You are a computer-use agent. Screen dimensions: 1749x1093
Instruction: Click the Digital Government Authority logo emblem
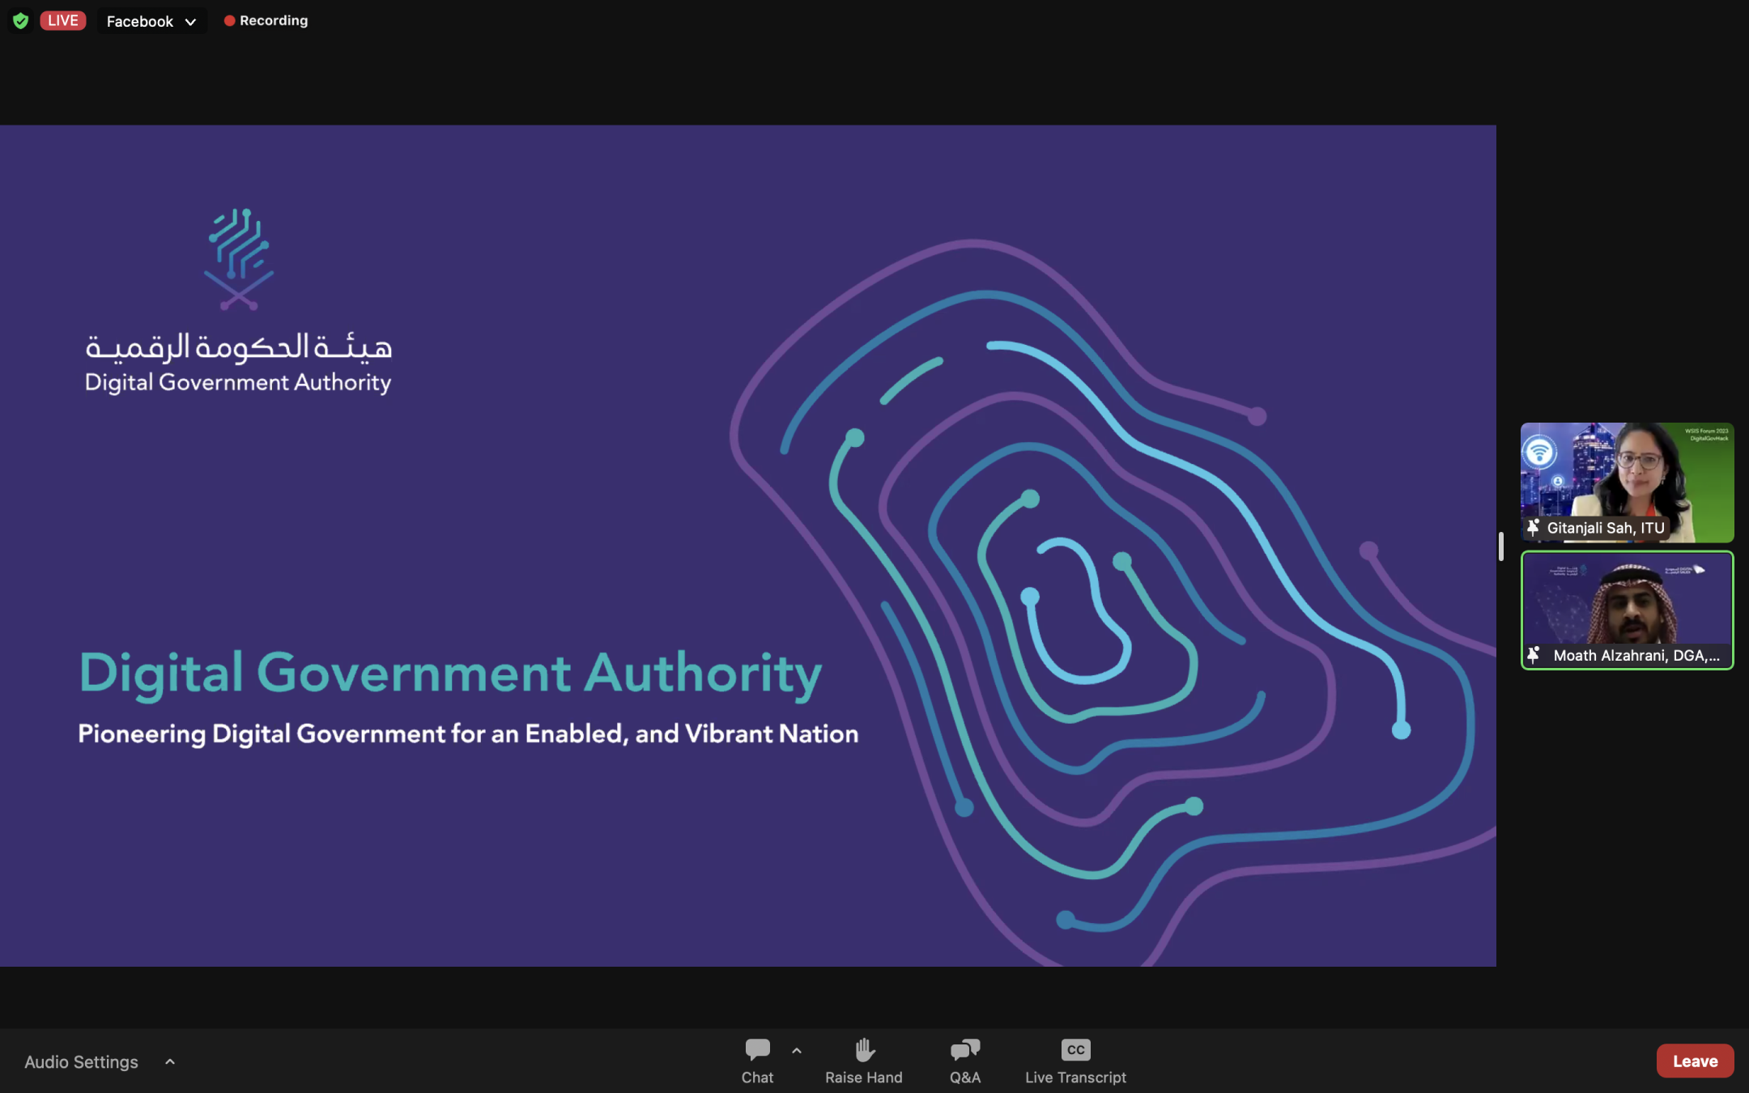[238, 259]
